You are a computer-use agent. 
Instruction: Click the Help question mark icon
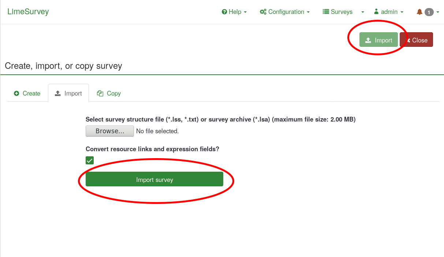coord(224,12)
